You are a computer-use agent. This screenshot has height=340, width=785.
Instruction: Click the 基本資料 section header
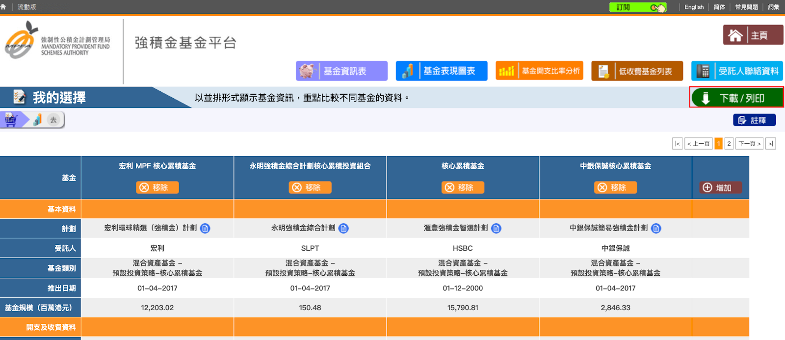tap(62, 209)
